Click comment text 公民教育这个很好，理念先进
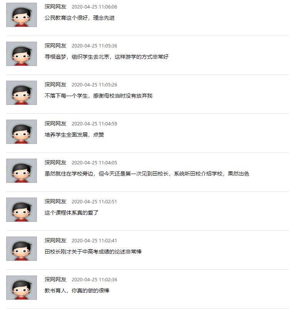289x311 pixels. point(80,18)
